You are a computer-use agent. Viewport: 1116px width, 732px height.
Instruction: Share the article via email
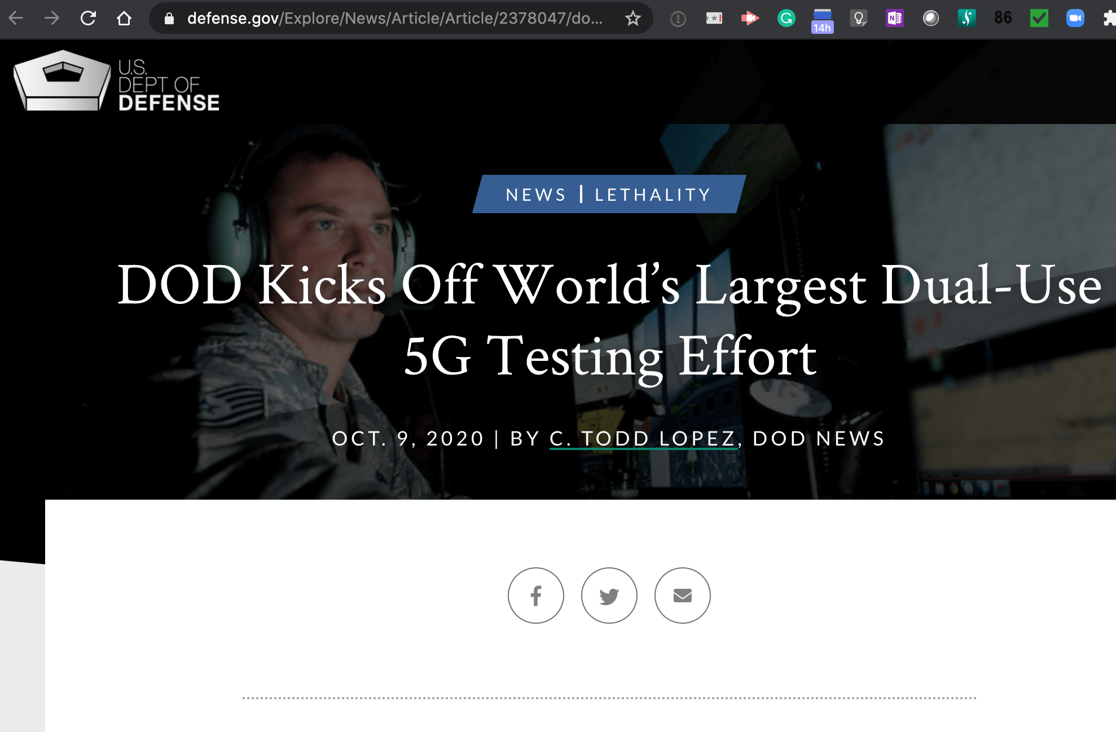682,596
